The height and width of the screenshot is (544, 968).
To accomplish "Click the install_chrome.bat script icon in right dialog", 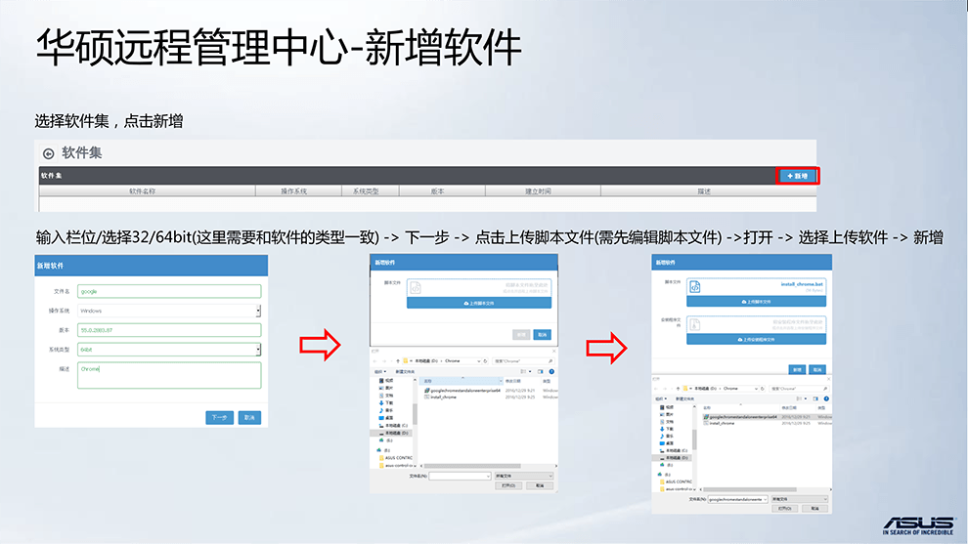I will [x=695, y=287].
